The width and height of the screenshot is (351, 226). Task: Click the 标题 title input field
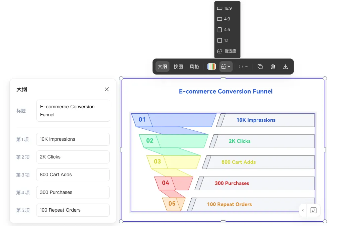[x=73, y=111]
